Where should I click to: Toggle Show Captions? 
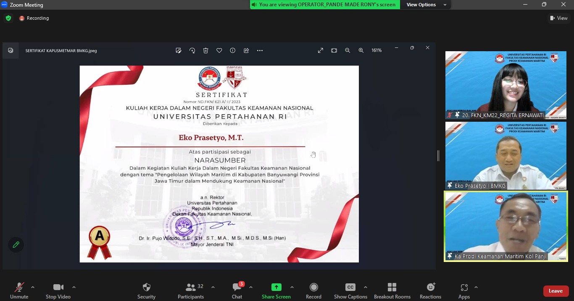pyautogui.click(x=350, y=291)
